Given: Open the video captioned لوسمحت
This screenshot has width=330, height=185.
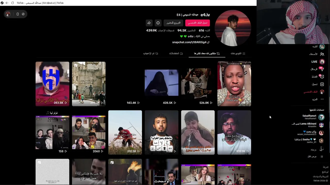Looking at the screenshot, I should click(x=161, y=172).
